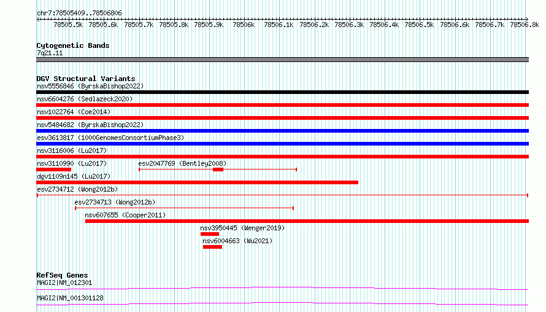Click ruler position 78506.7k
The height and width of the screenshot is (312, 546).
click(490, 25)
